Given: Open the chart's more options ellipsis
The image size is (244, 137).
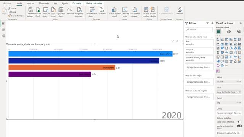Looking at the screenshot, I should point(181,41).
